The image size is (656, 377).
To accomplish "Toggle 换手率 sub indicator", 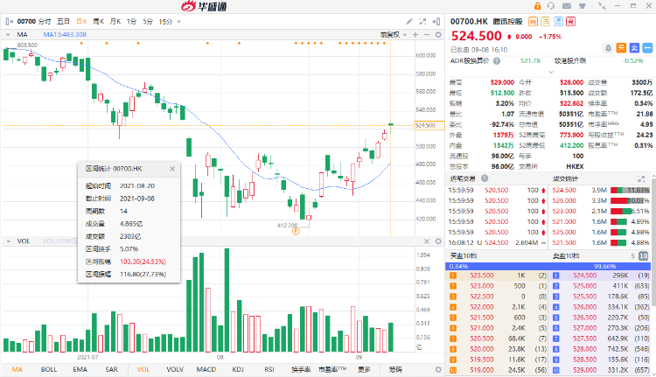I will click(301, 369).
